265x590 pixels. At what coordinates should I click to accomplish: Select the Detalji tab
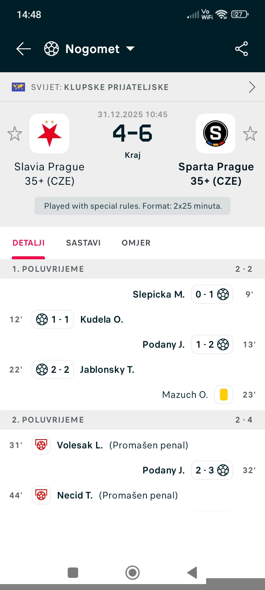[29, 243]
